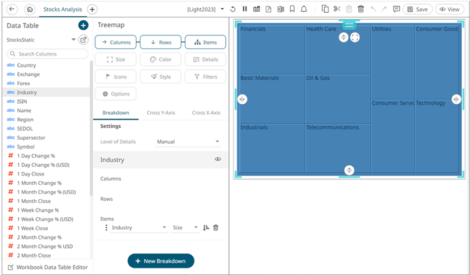Cut the selected part with scissors

tap(337, 9)
